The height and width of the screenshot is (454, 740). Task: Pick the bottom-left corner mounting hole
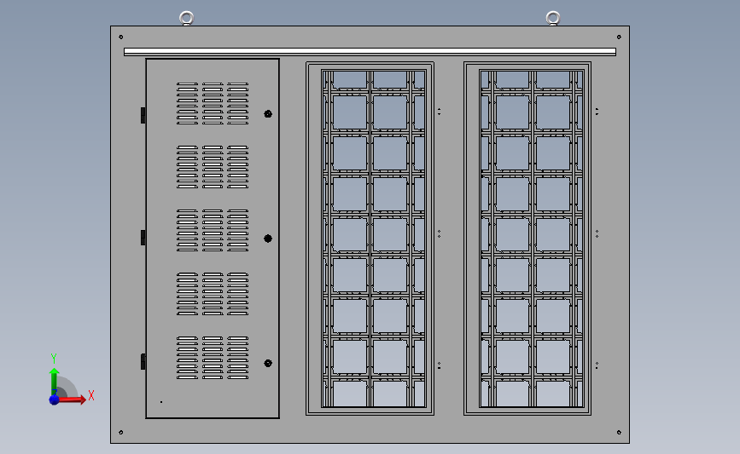click(121, 432)
